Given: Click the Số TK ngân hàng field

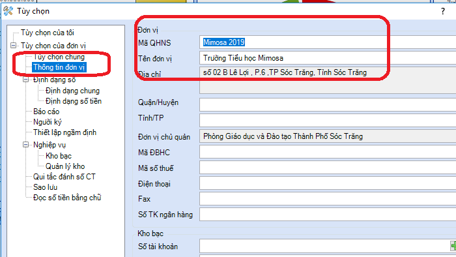Looking at the screenshot, I should coord(328,215).
